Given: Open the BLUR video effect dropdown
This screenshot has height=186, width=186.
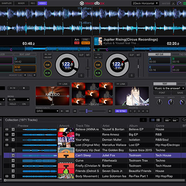Looking at the screenshot, I should tap(19, 99).
